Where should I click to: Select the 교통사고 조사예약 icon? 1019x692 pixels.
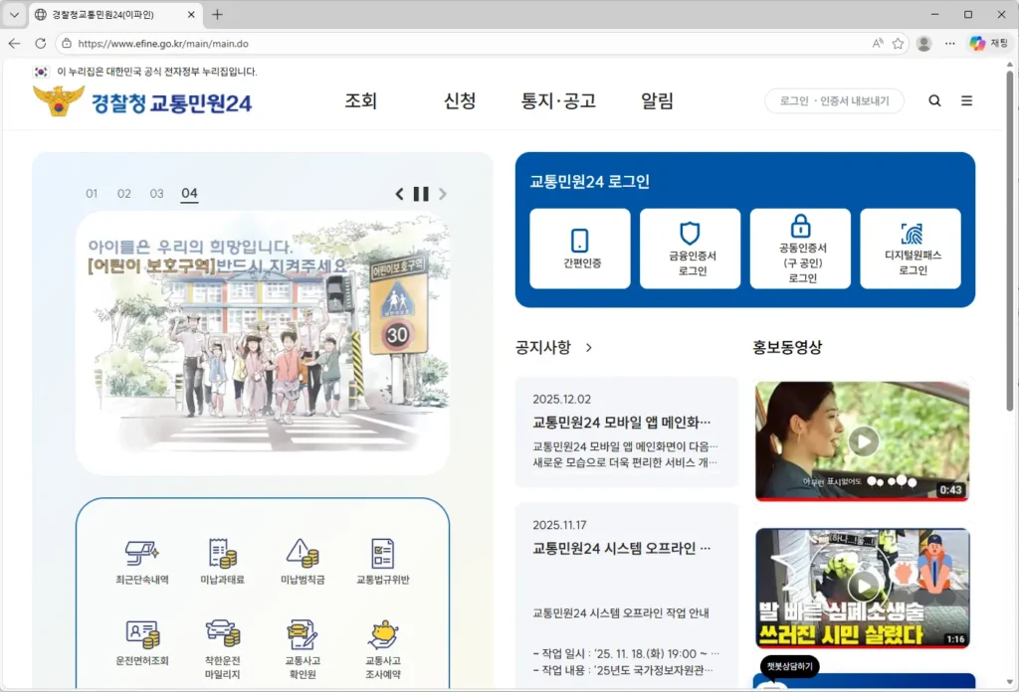click(x=384, y=642)
